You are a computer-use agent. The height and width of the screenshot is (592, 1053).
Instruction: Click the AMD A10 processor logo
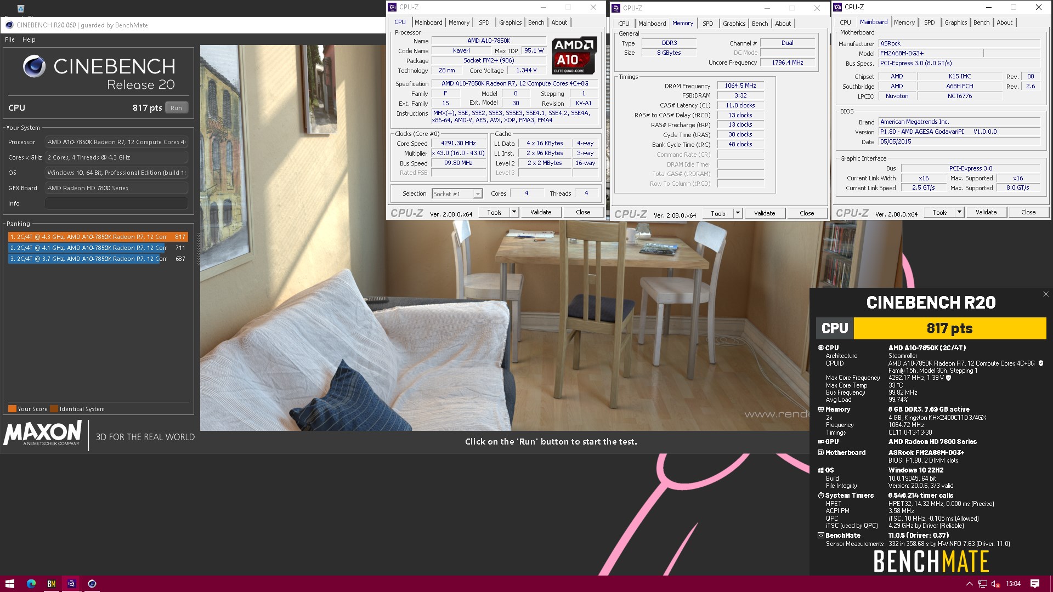coord(573,55)
